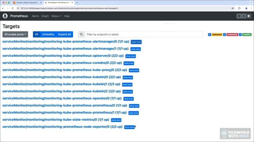Show more for kubelet/2 pool
Viewport: 254px width, 142px height.
coord(128,92)
